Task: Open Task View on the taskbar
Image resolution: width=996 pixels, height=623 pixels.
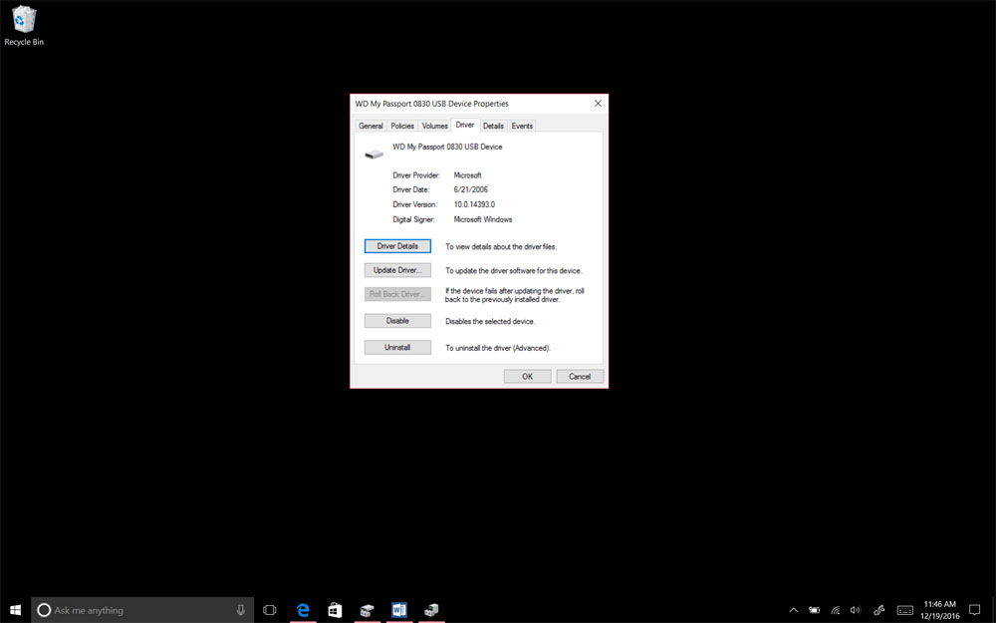Action: pyautogui.click(x=270, y=609)
